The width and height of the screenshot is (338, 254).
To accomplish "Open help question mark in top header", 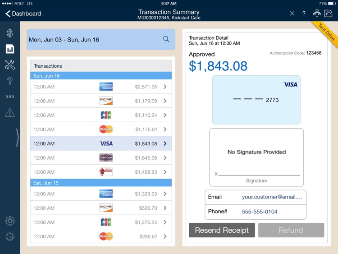I will coord(304,14).
